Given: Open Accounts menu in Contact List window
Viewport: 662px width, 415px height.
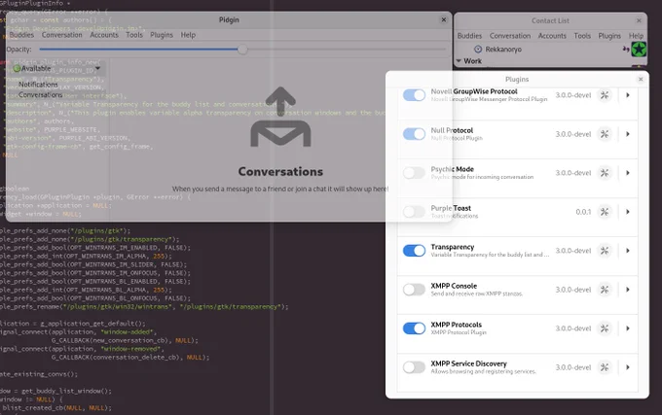Looking at the screenshot, I should (552, 36).
